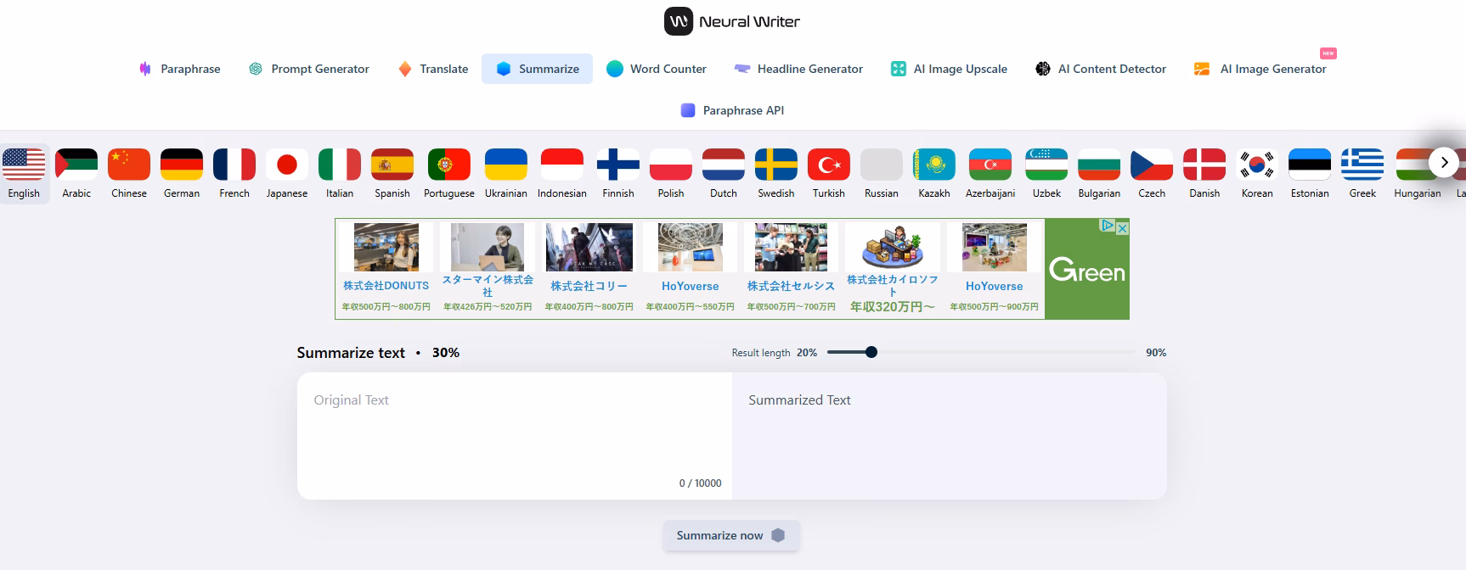
Task: Click the Summarize now button
Action: click(x=731, y=535)
